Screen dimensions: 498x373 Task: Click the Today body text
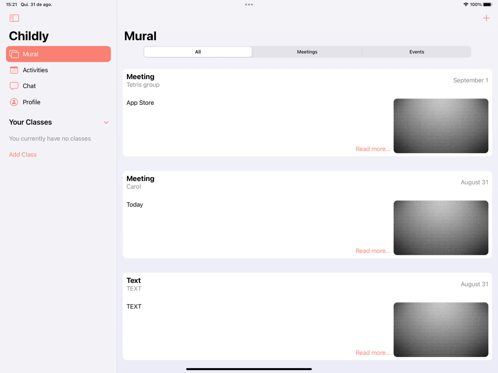[x=134, y=205]
